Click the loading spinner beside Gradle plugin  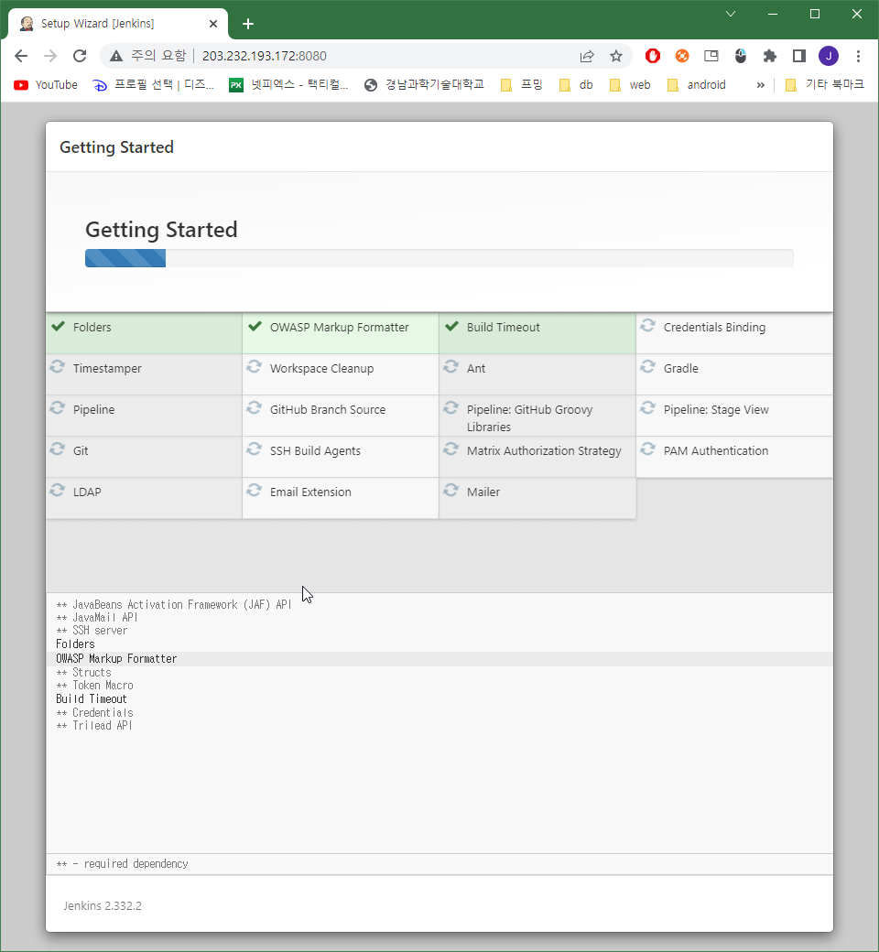pyautogui.click(x=647, y=368)
